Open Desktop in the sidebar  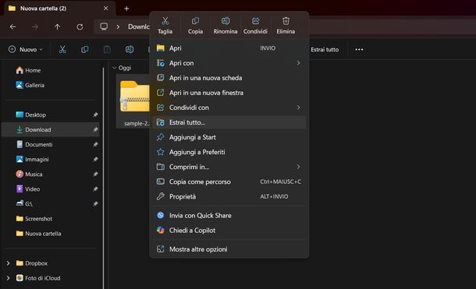point(50,115)
